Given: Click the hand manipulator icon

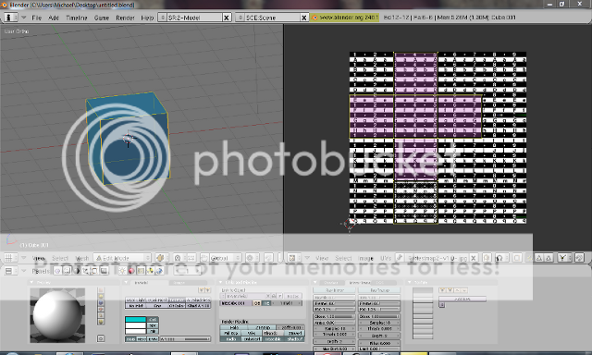Looking at the screenshot, I should (x=204, y=258).
